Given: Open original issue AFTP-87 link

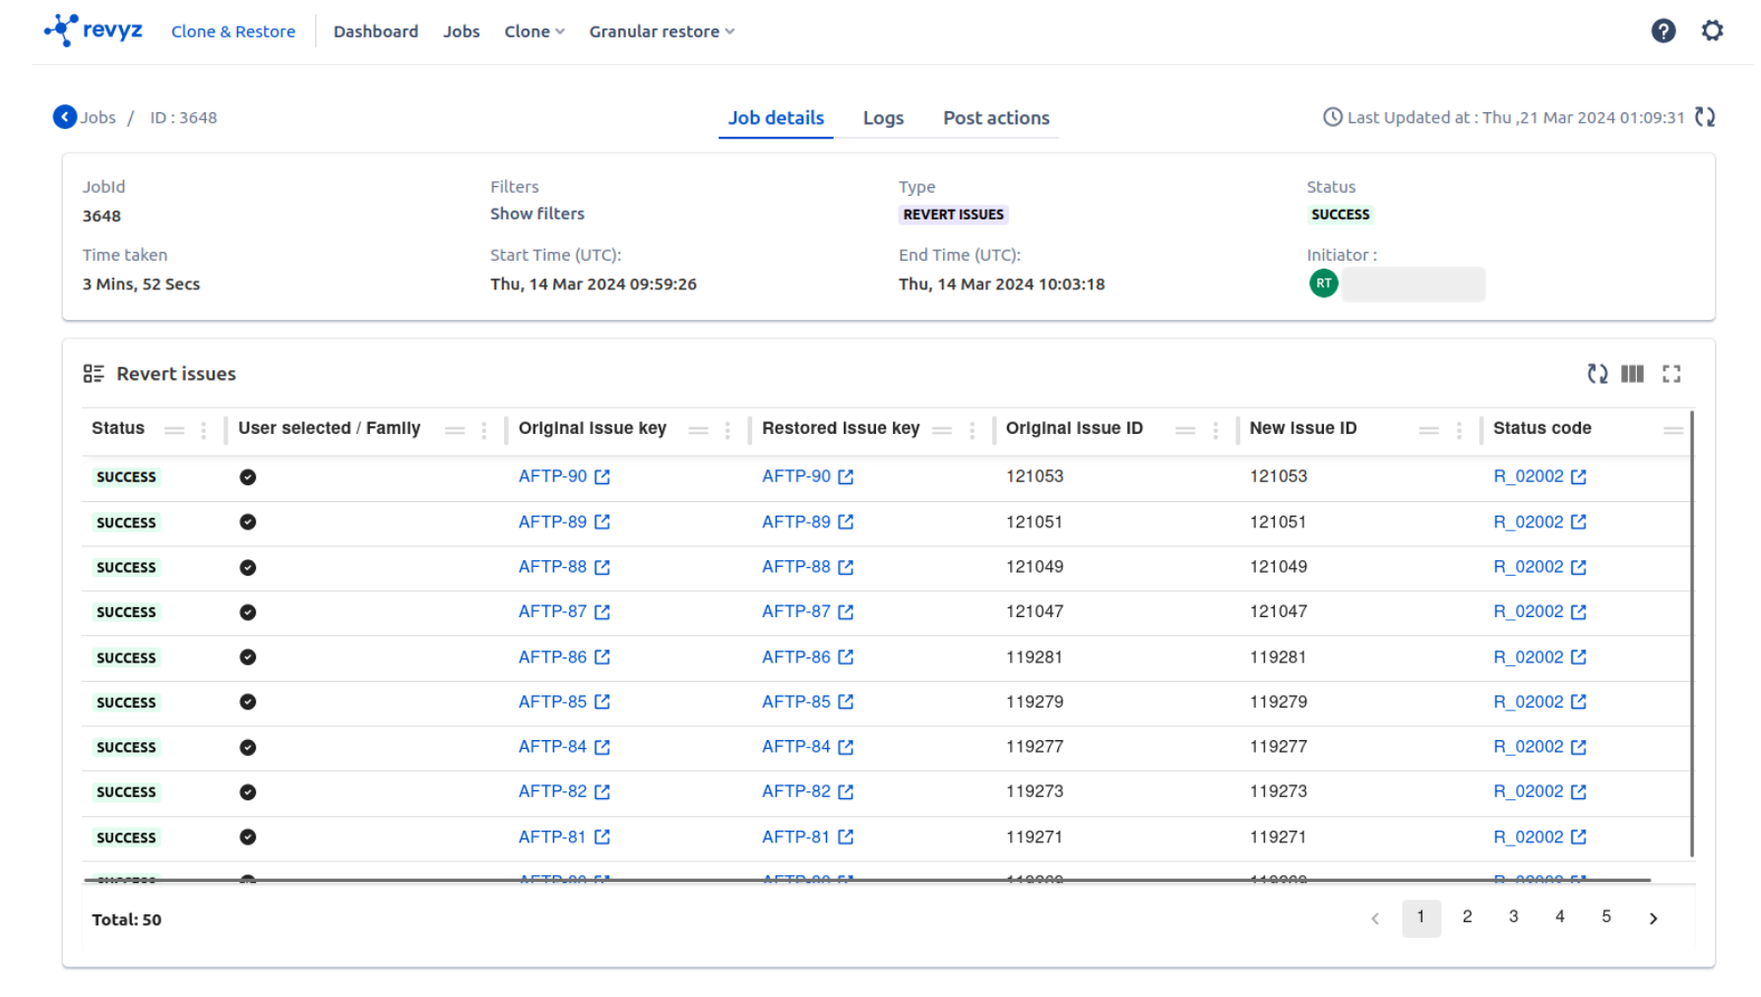Looking at the screenshot, I should point(552,612).
